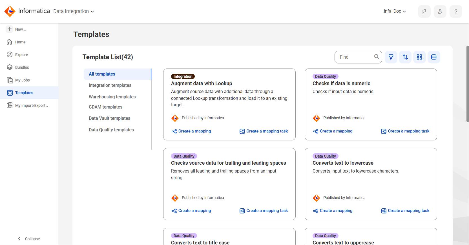Create a mapping task from Augment data with Lookup
The image size is (469, 245).
click(x=264, y=131)
